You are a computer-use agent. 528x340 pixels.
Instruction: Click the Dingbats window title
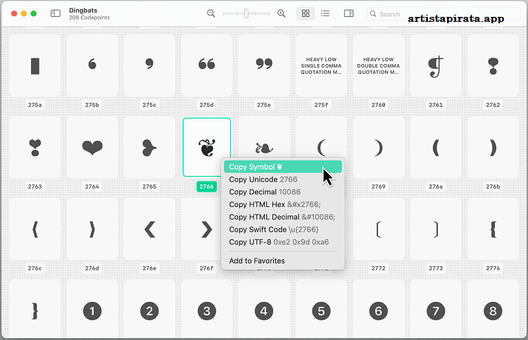point(83,11)
